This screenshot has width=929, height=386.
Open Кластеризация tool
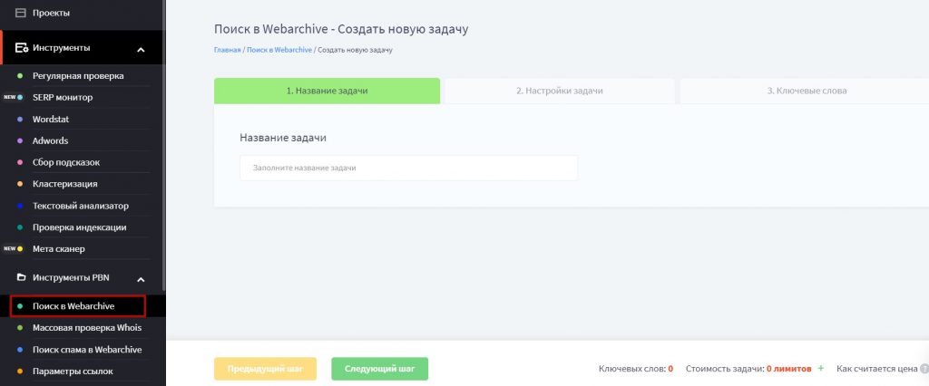coord(65,184)
